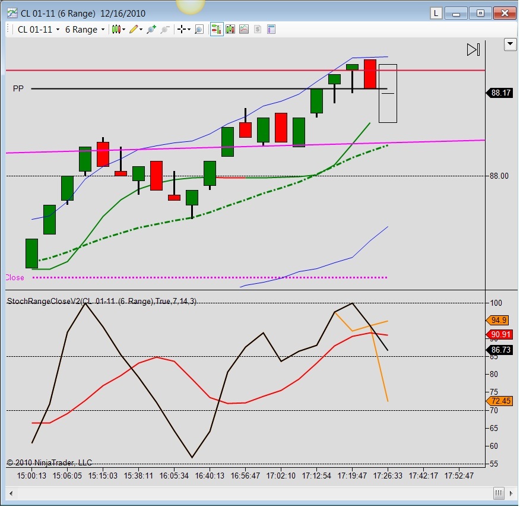Click the Strategies dollar-sign icon
Screen dimensions: 520x507
(x=258, y=30)
